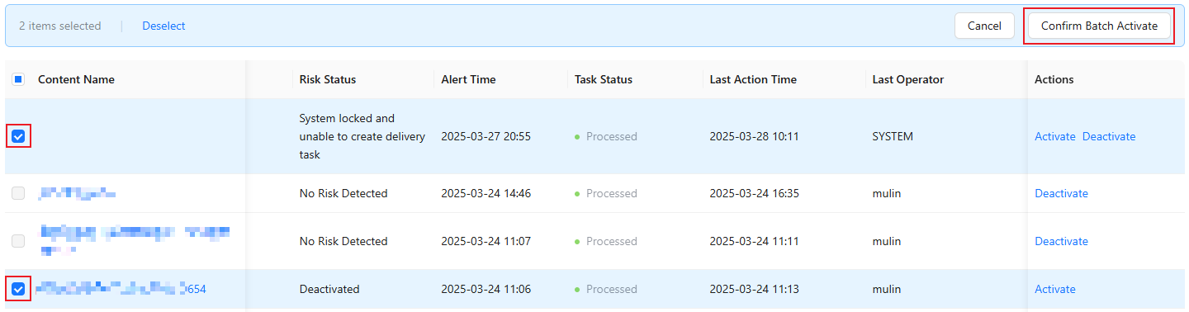Viewport: 1189px width, 312px height.
Task: Check the 14:46 alert row checkbox
Action: 18,194
